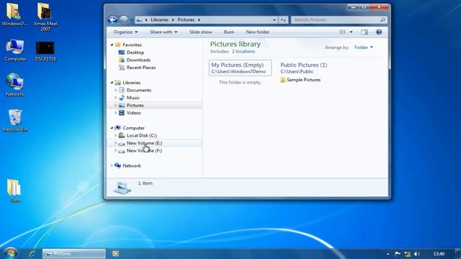The width and height of the screenshot is (461, 259).
Task: Collapse the Computer group arrow
Action: tap(112, 128)
